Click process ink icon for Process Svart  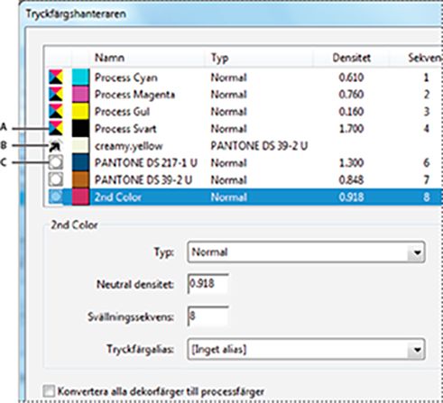[x=56, y=128]
